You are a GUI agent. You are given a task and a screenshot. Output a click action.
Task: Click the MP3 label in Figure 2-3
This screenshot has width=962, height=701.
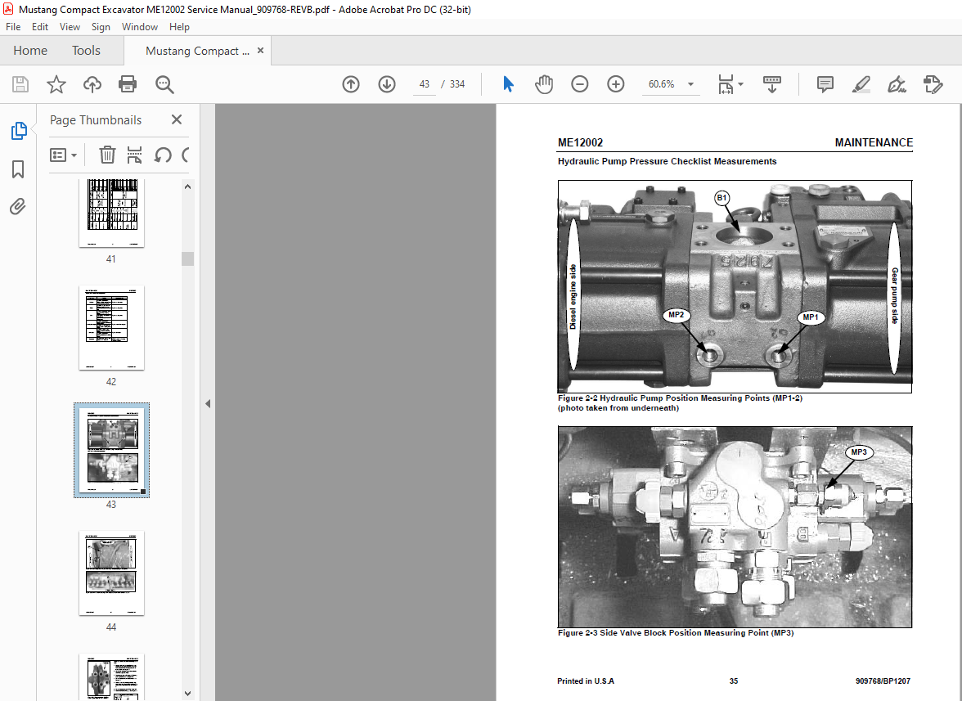pos(858,452)
